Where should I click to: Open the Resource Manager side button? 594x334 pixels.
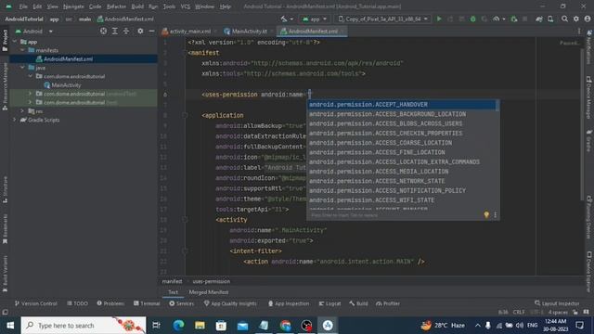pyautogui.click(x=5, y=86)
